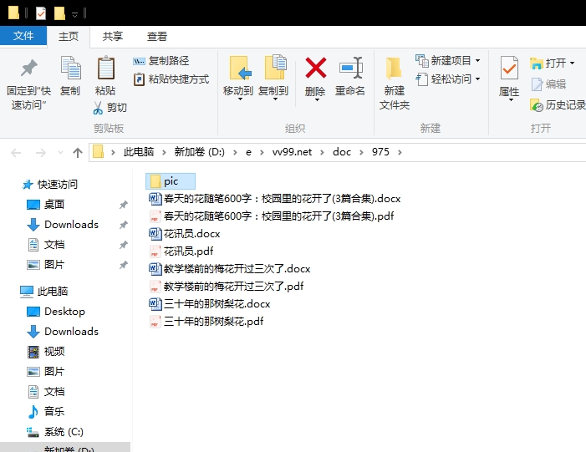Open the recent locations dropdown arrow
Viewport: 586px width, 452px height.
[60, 153]
